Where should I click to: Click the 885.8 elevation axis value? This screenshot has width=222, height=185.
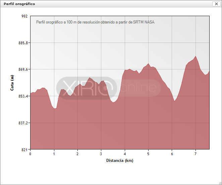coord(23,43)
